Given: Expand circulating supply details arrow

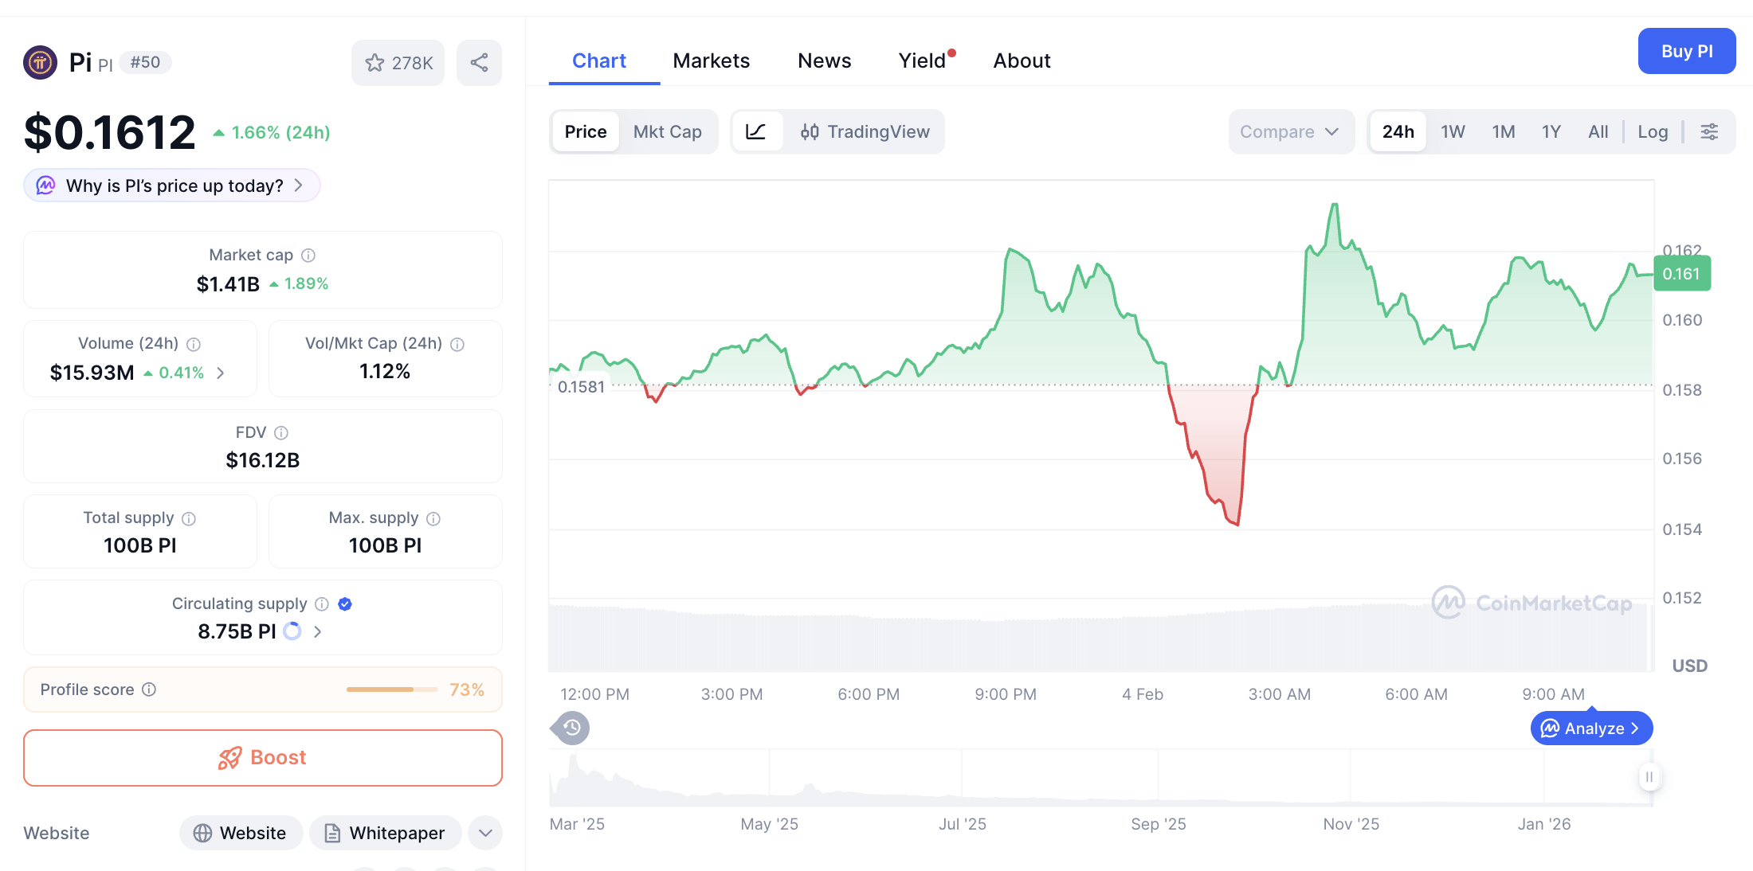Looking at the screenshot, I should click(318, 631).
